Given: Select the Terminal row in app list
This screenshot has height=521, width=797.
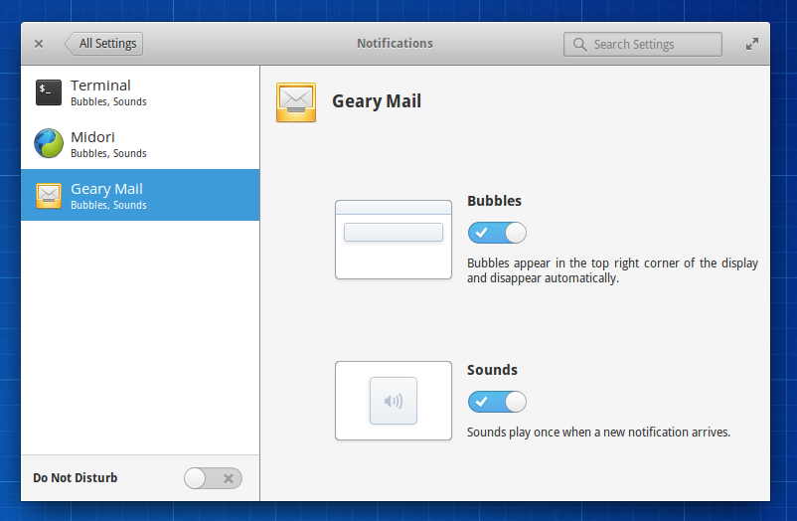Looking at the screenshot, I should 140,92.
